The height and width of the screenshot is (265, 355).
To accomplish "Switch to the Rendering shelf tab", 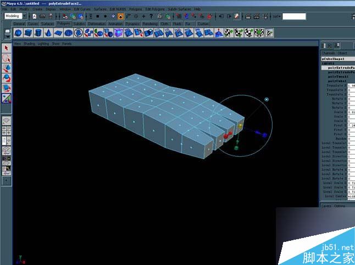I will [150, 24].
